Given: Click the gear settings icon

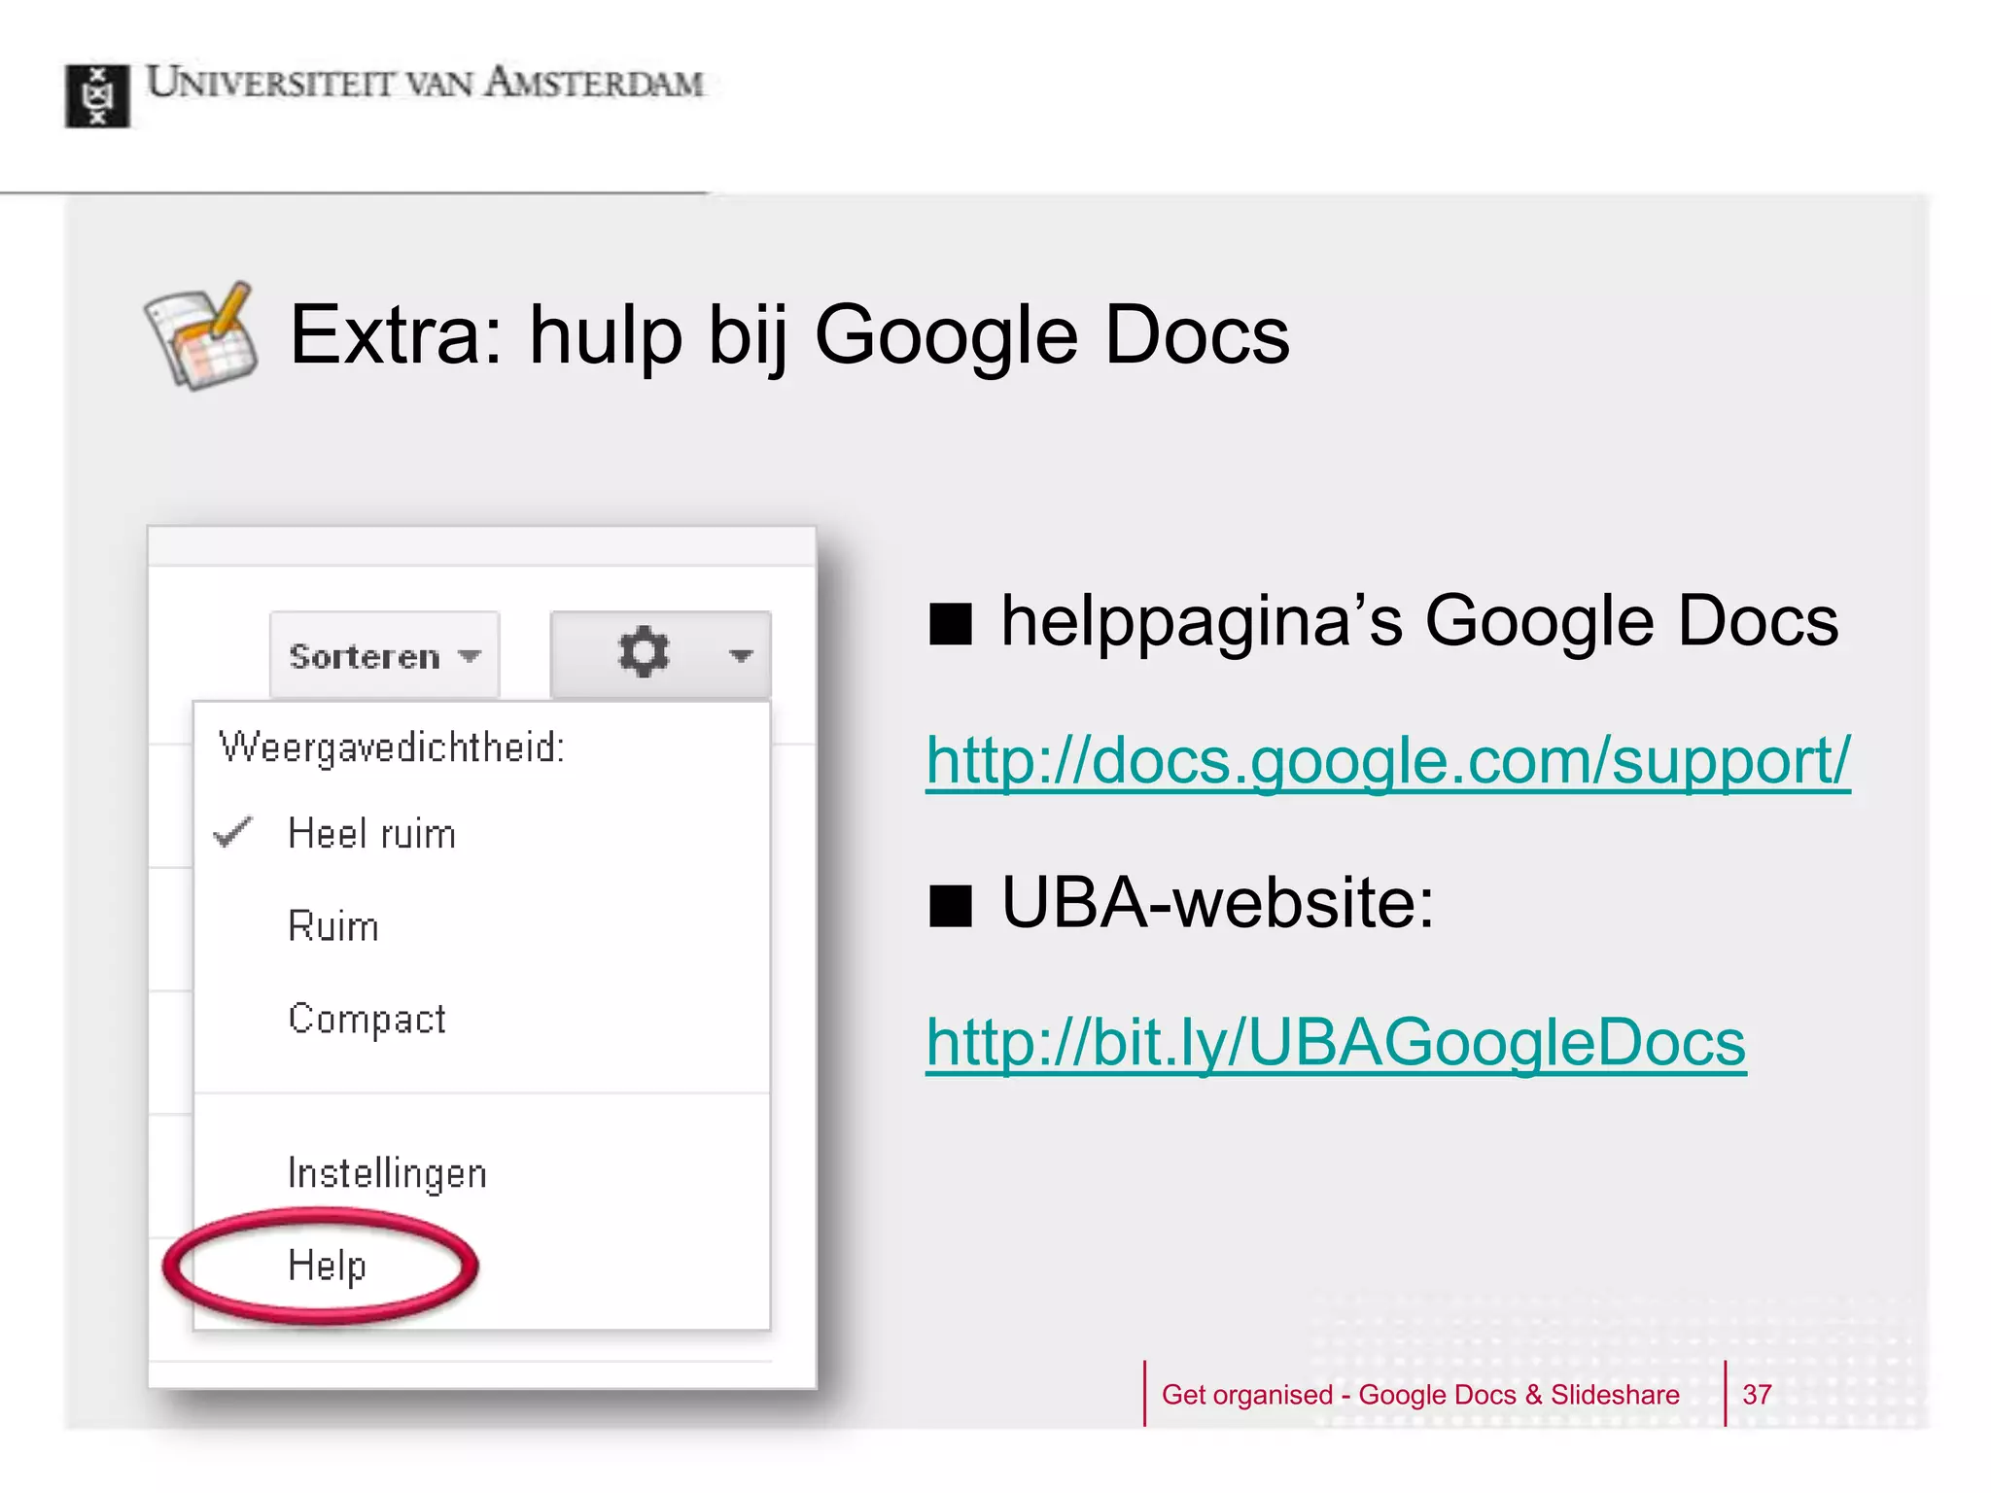Looking at the screenshot, I should click(643, 652).
